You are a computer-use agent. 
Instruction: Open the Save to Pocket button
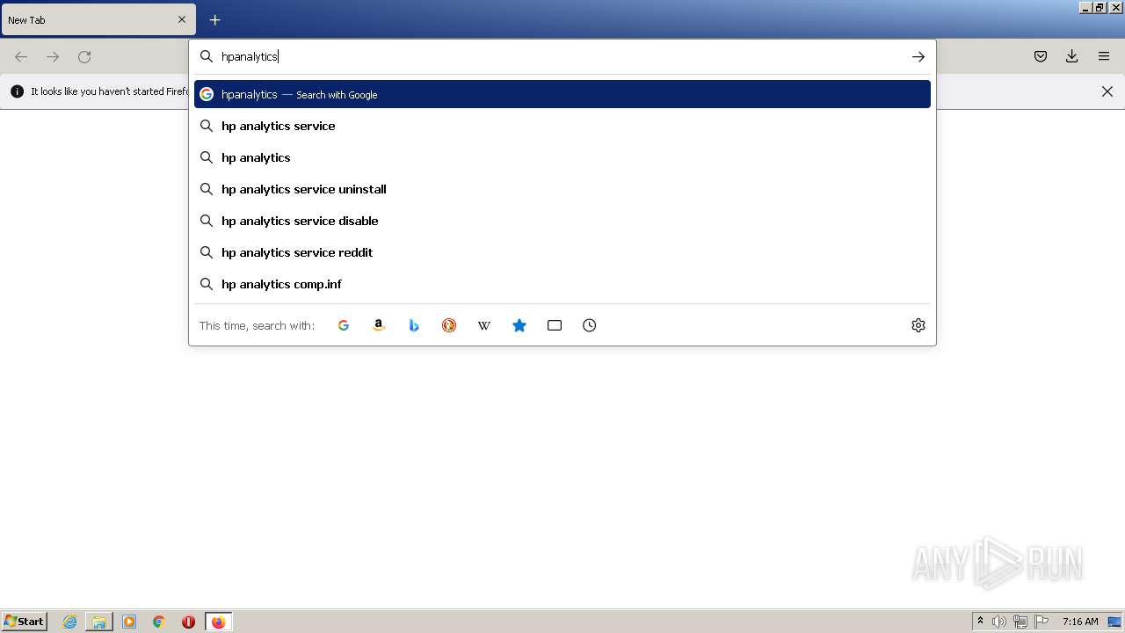pos(1041,56)
